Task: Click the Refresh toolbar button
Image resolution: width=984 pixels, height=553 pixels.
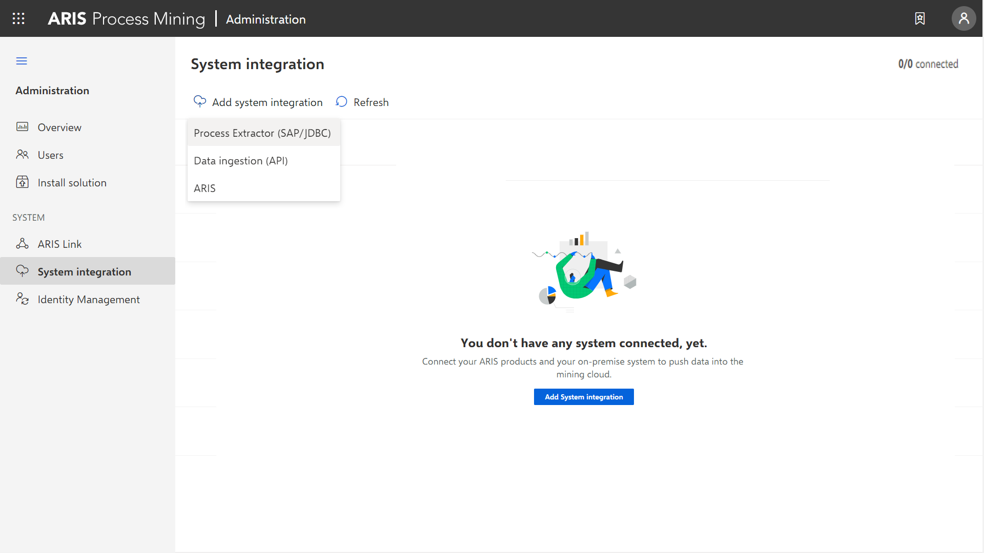Action: click(362, 102)
